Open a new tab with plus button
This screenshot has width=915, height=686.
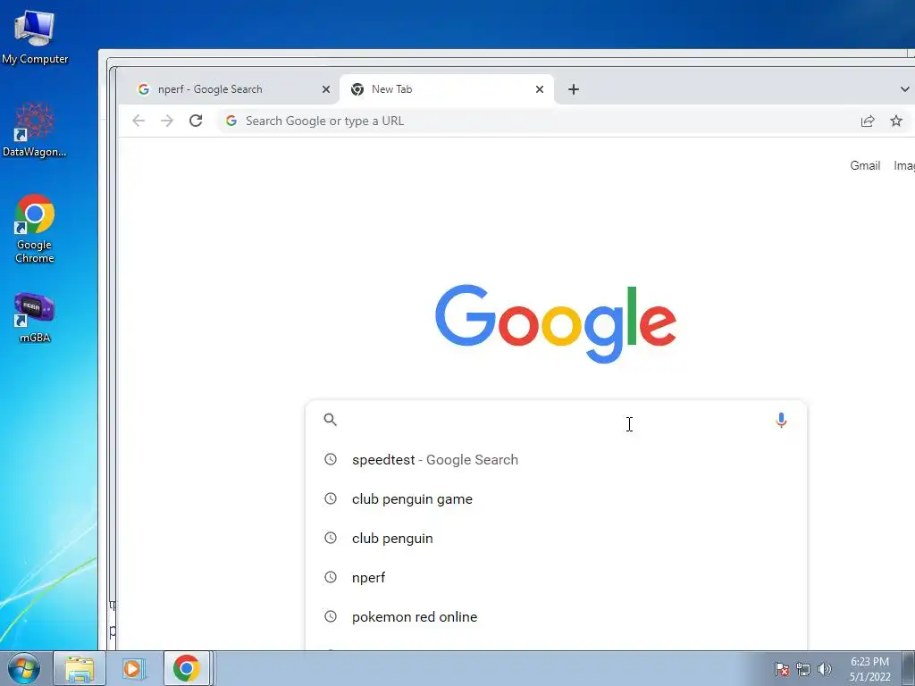pyautogui.click(x=574, y=89)
